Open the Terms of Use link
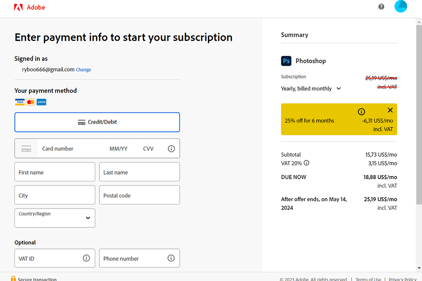 tap(368, 279)
